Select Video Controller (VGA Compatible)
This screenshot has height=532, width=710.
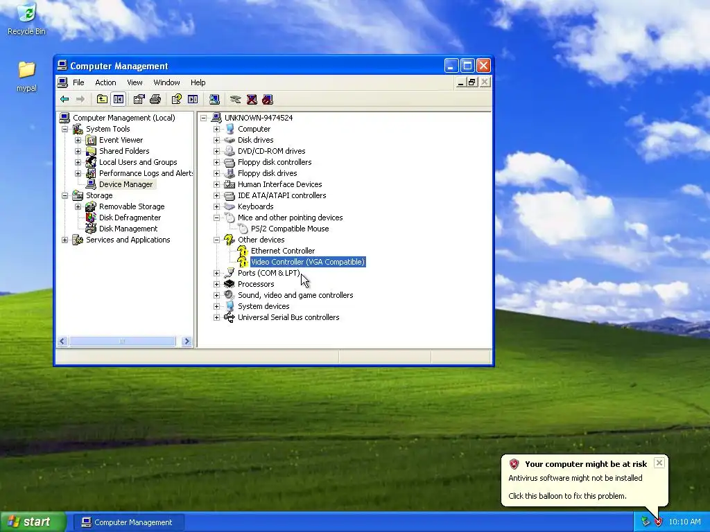[308, 262]
